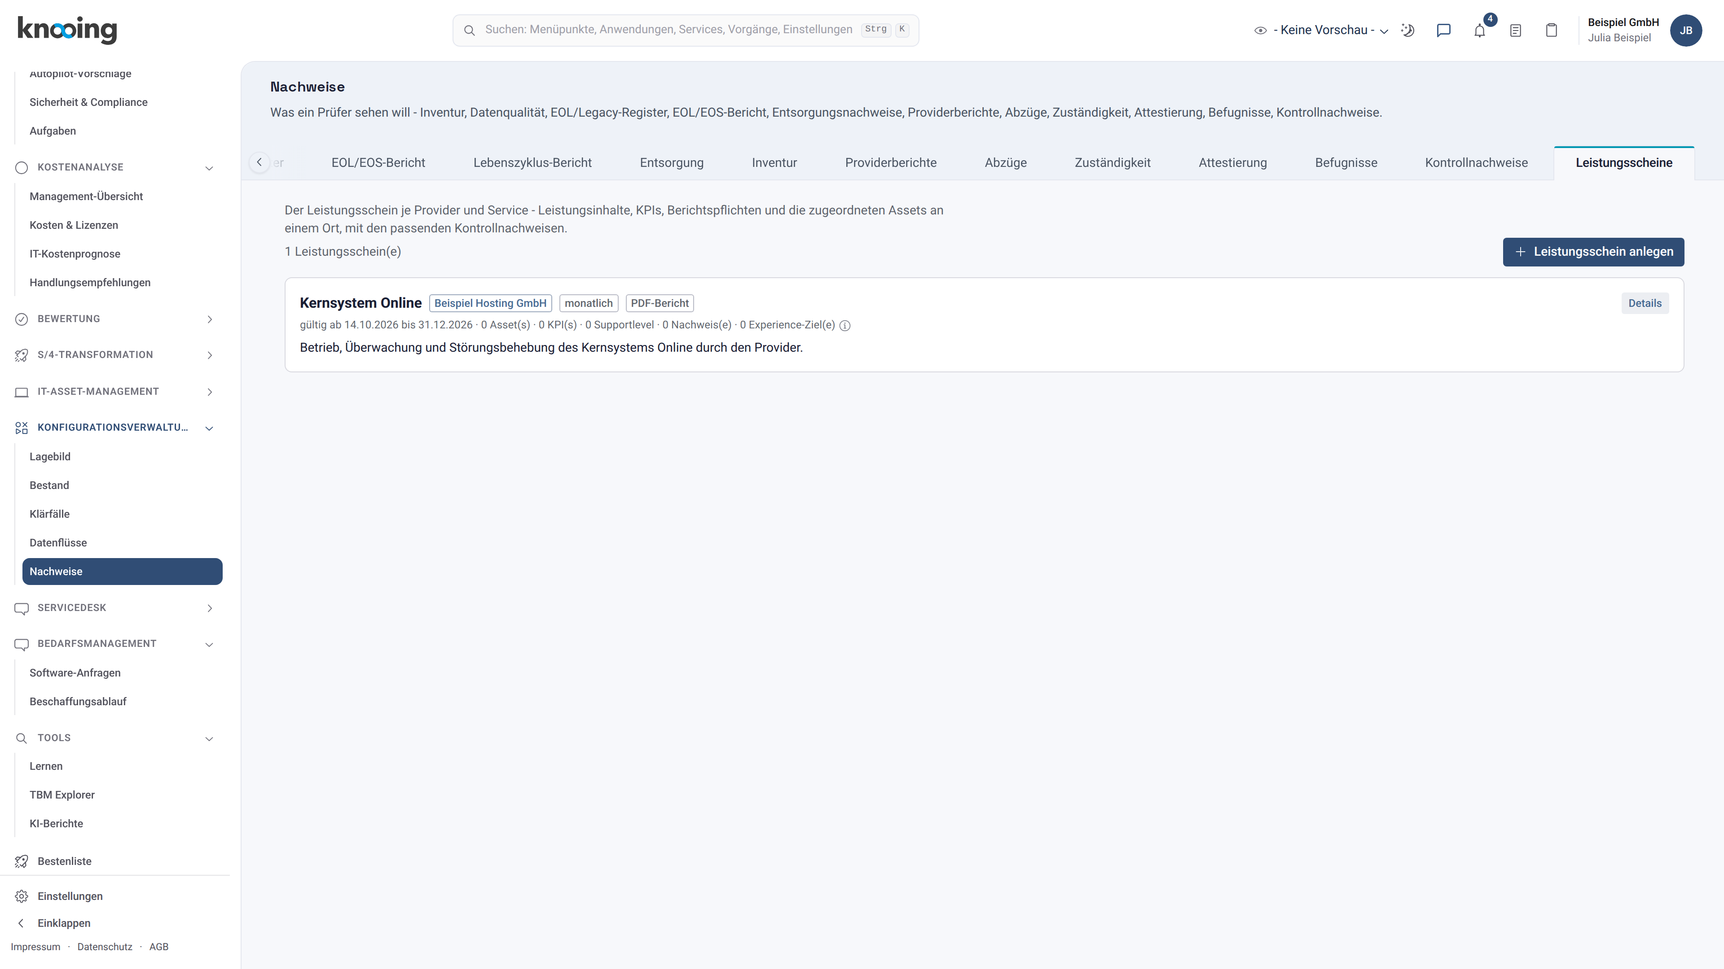
Task: Go to the Attestierung tab
Action: pos(1232,162)
